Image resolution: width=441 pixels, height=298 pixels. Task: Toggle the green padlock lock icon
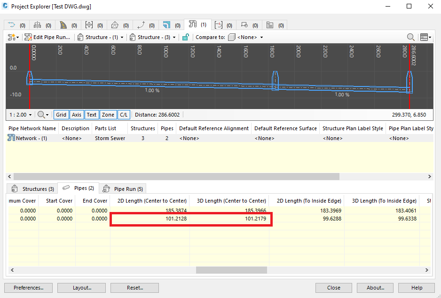coord(185,37)
